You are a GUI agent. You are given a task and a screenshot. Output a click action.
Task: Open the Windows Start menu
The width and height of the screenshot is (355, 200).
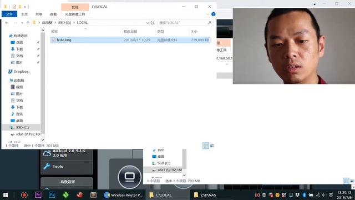pyautogui.click(x=6, y=195)
